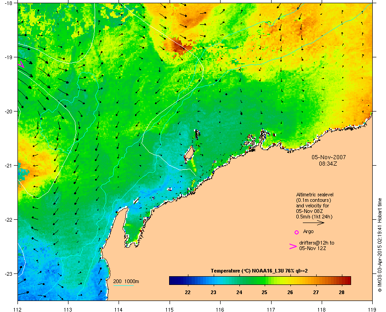Click the latitude axis label -18

click(8, 3)
